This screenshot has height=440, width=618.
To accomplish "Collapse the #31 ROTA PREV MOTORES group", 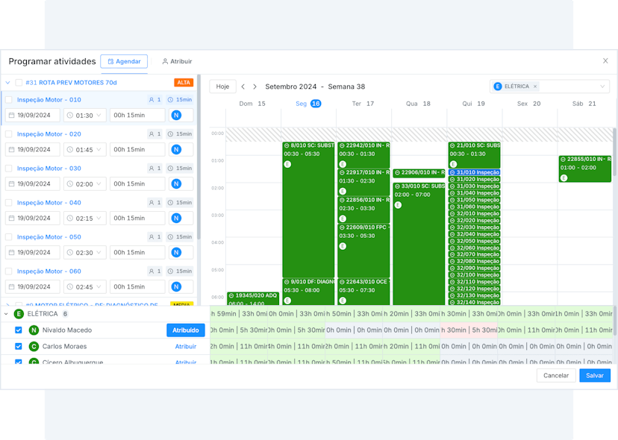I will point(7,83).
